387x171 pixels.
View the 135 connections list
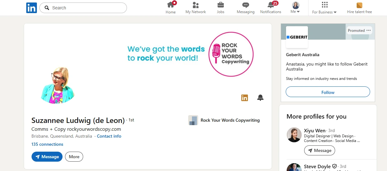(47, 144)
